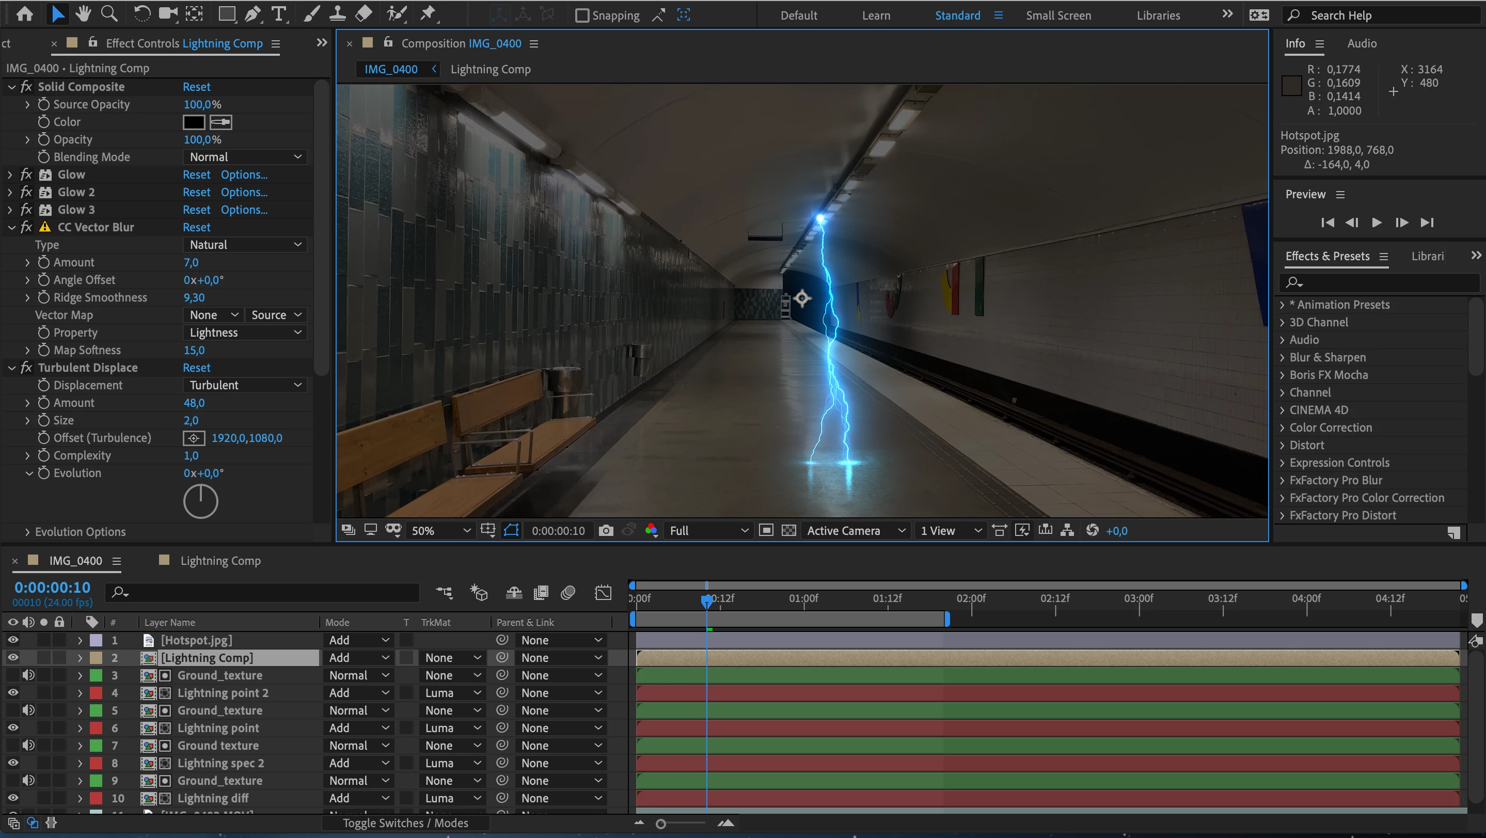Screen dimensions: 1486x838
Task: Expand the Glow 2 effect
Action: click(10, 192)
